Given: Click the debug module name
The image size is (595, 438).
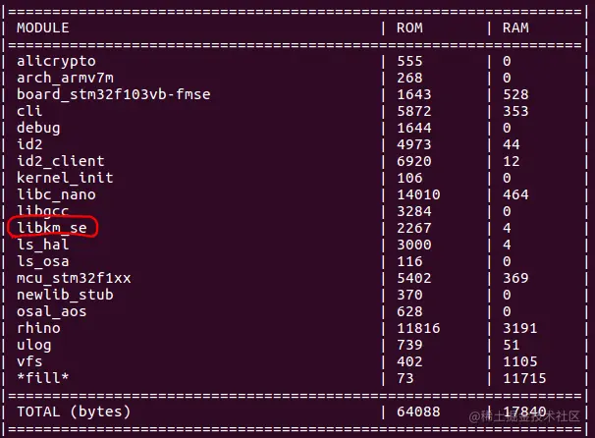Looking at the screenshot, I should 38,128.
